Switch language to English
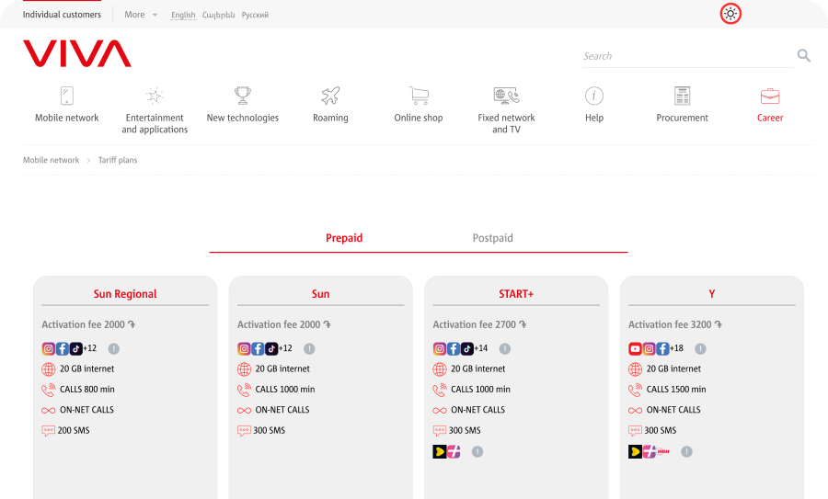Viewport: 828px width, 499px height. pos(183,15)
